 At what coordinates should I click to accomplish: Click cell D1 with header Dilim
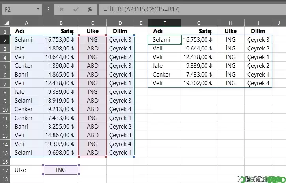tap(120, 31)
